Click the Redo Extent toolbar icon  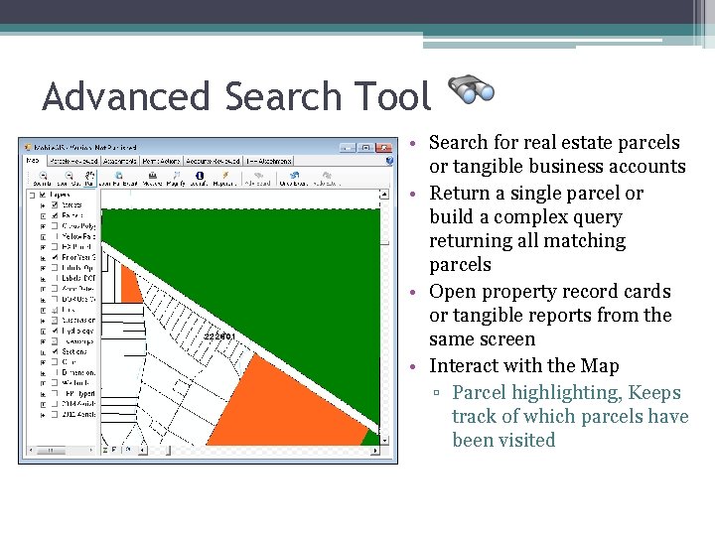point(327,176)
